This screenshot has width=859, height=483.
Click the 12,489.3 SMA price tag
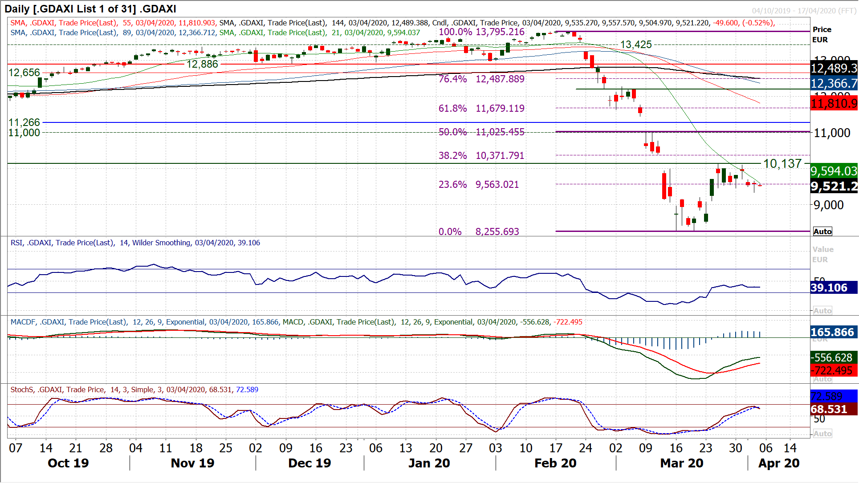[x=834, y=68]
